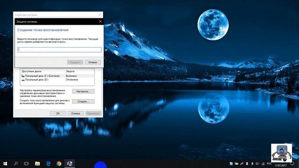Focus the restore point description field
The width and height of the screenshot is (299, 168).
(x=59, y=50)
